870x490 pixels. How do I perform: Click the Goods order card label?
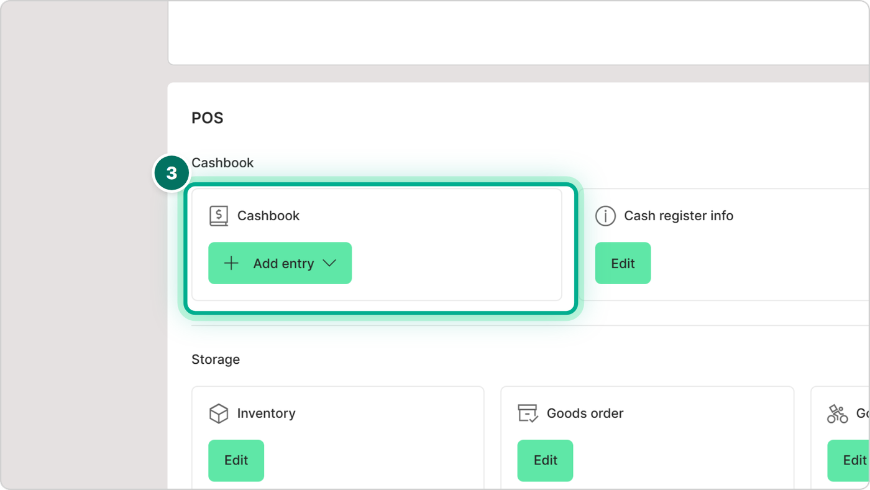(x=585, y=414)
